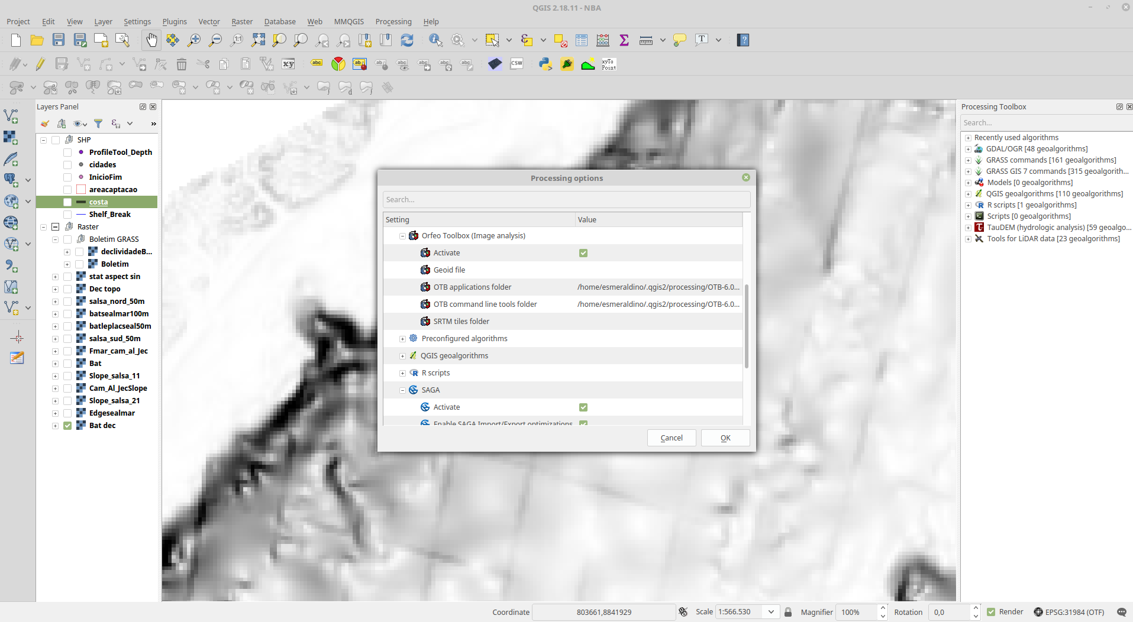Click the Add group icon in Layers Panel
The height and width of the screenshot is (622, 1133).
point(62,124)
